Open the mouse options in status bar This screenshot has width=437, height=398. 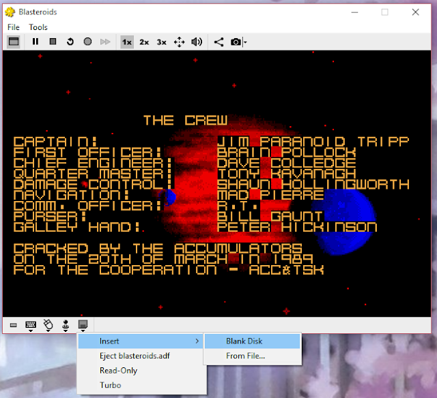click(x=48, y=325)
